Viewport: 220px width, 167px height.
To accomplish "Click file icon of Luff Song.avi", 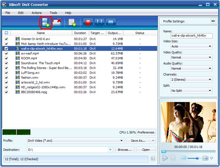I will tap(18, 73).
